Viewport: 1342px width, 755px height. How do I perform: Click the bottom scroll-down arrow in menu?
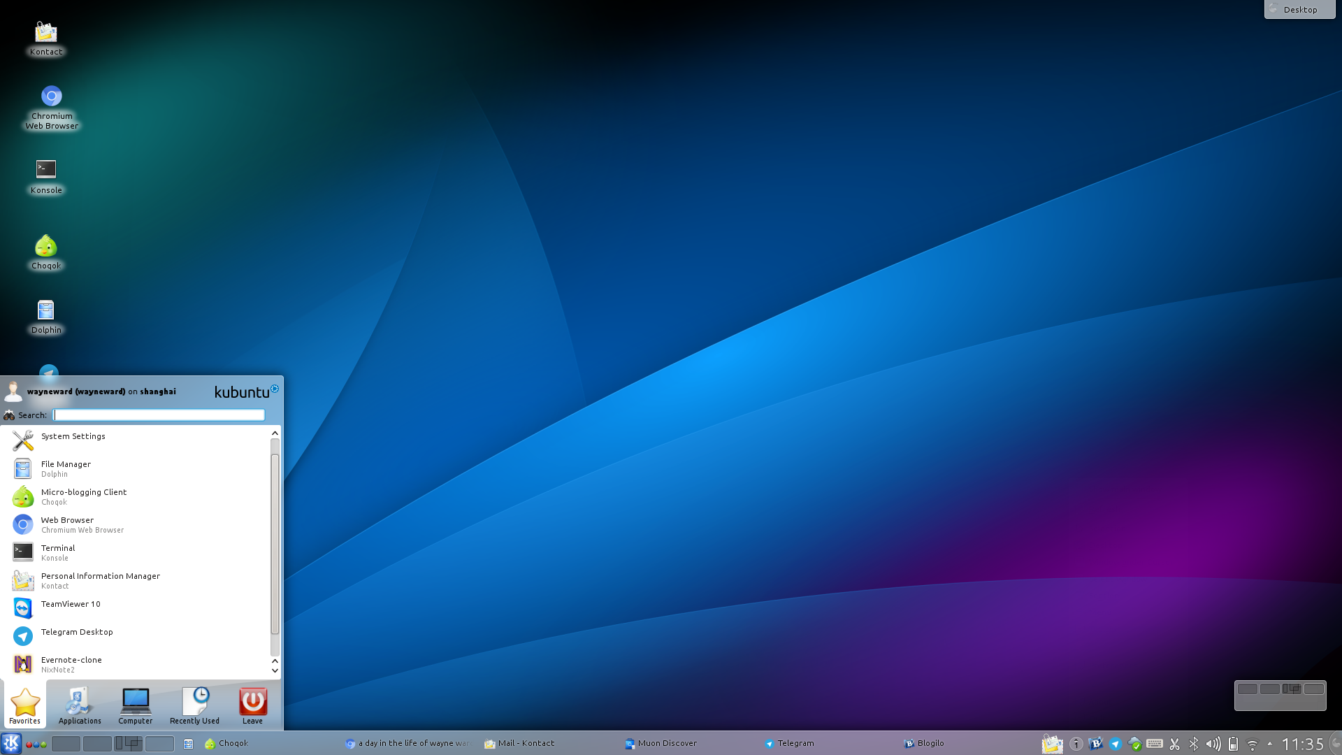275,670
